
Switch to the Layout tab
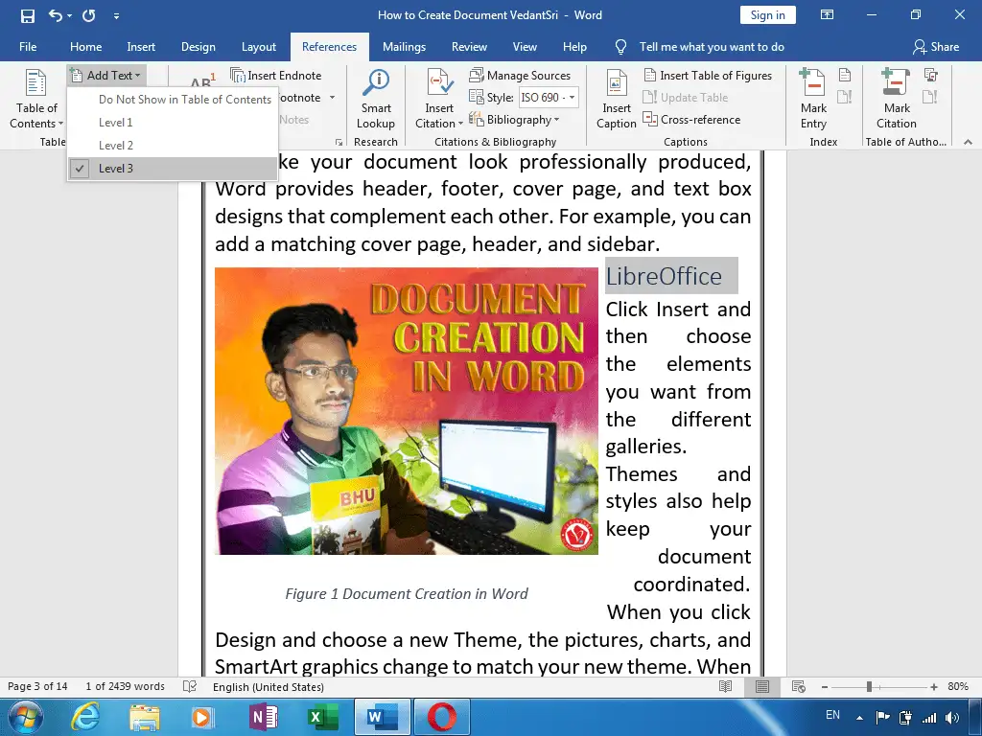click(x=259, y=47)
